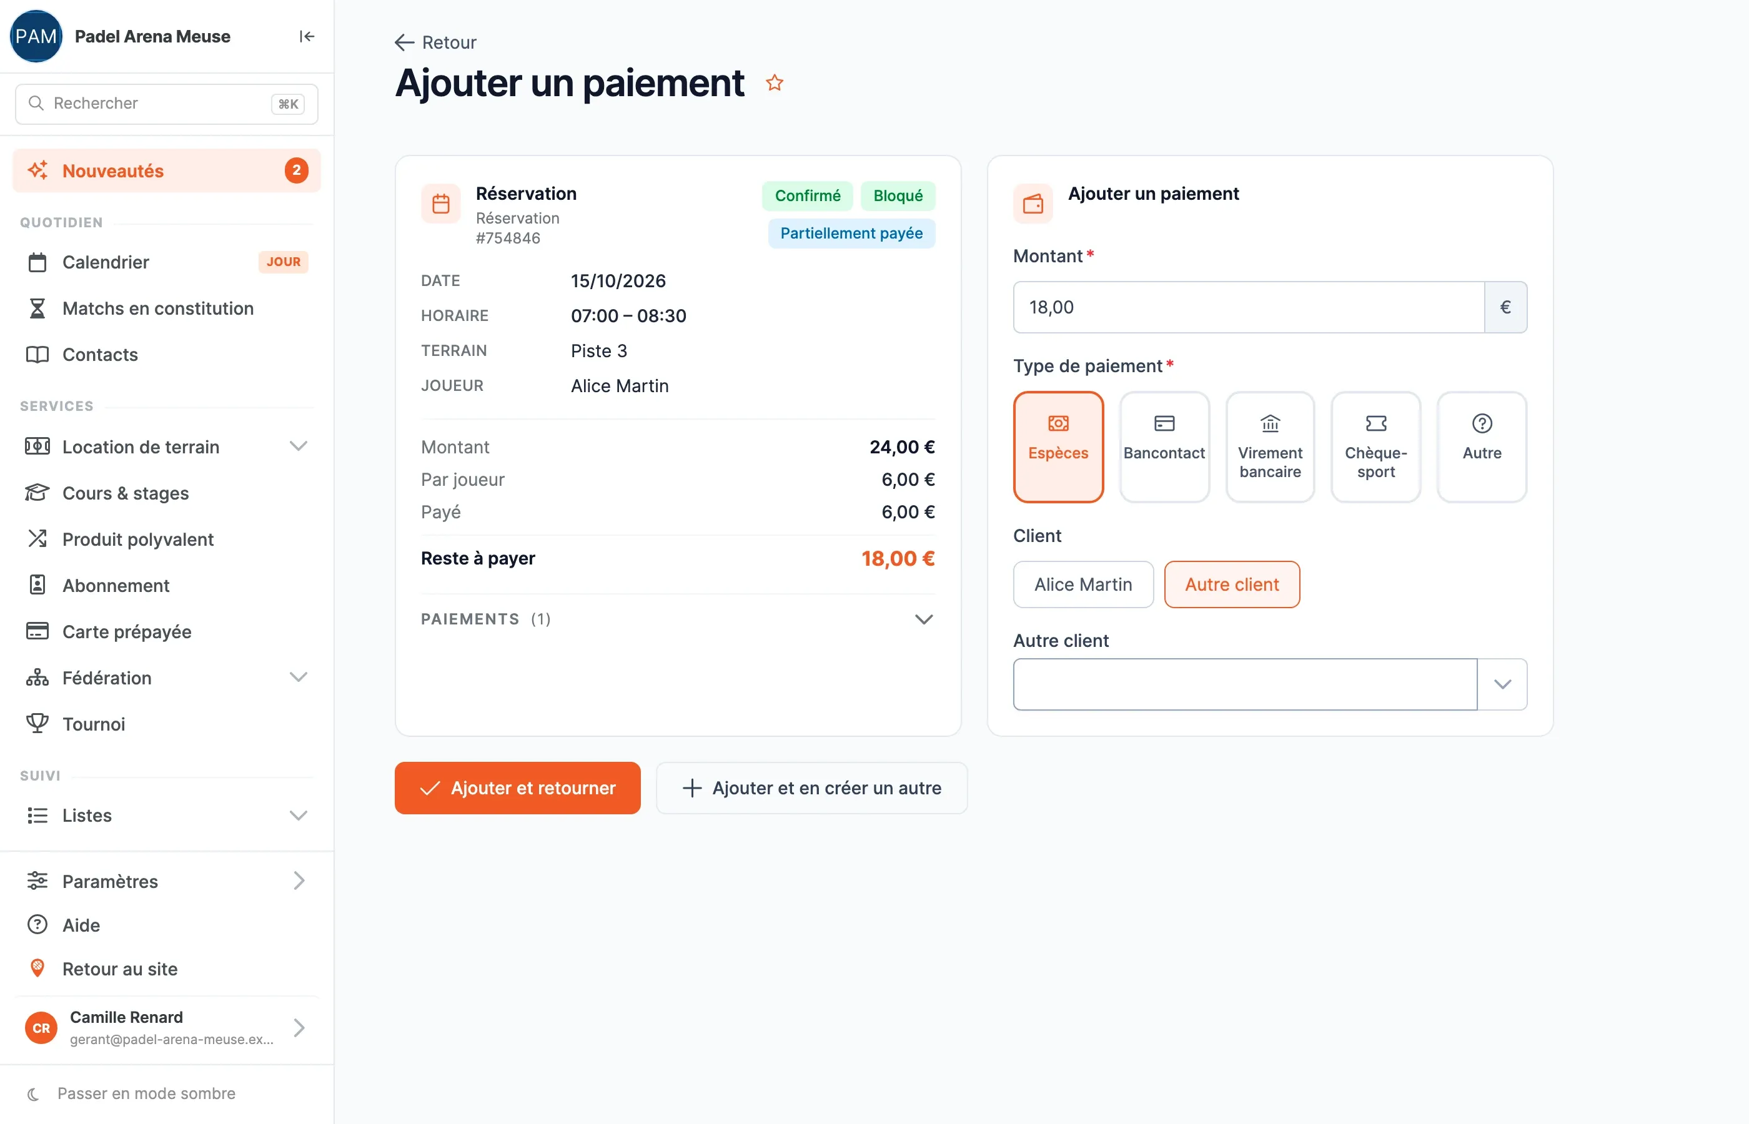Click the Aide question mark icon
Image resolution: width=1749 pixels, height=1124 pixels.
pyautogui.click(x=37, y=925)
